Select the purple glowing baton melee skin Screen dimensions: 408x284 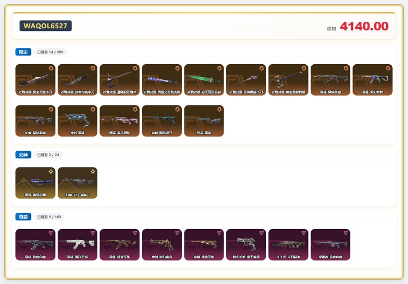[162, 79]
